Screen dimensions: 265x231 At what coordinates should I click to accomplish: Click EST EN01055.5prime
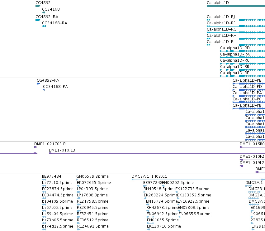coord(163,220)
